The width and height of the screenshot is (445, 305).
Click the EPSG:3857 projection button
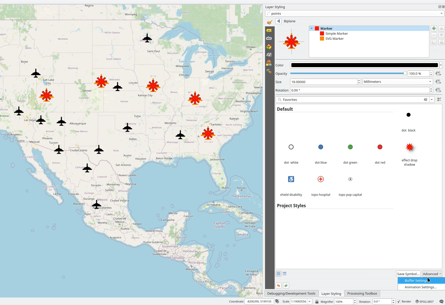424,301
